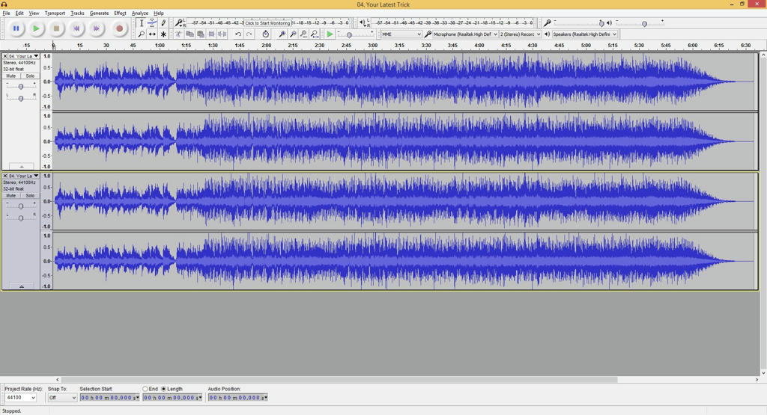Open the MME audio host dropdown
Screen dimensions: 767x415
pyautogui.click(x=401, y=34)
